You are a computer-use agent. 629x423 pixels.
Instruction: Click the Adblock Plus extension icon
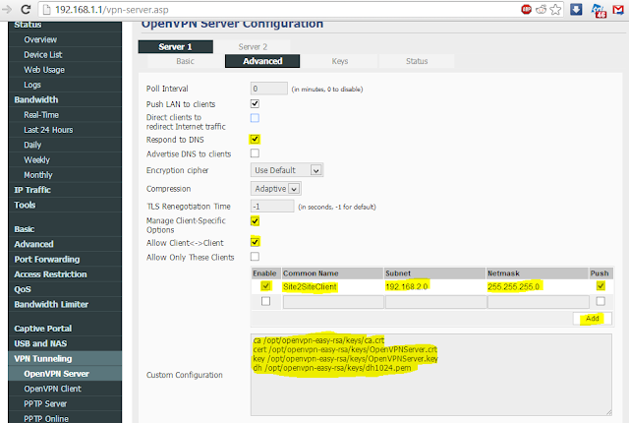527,9
